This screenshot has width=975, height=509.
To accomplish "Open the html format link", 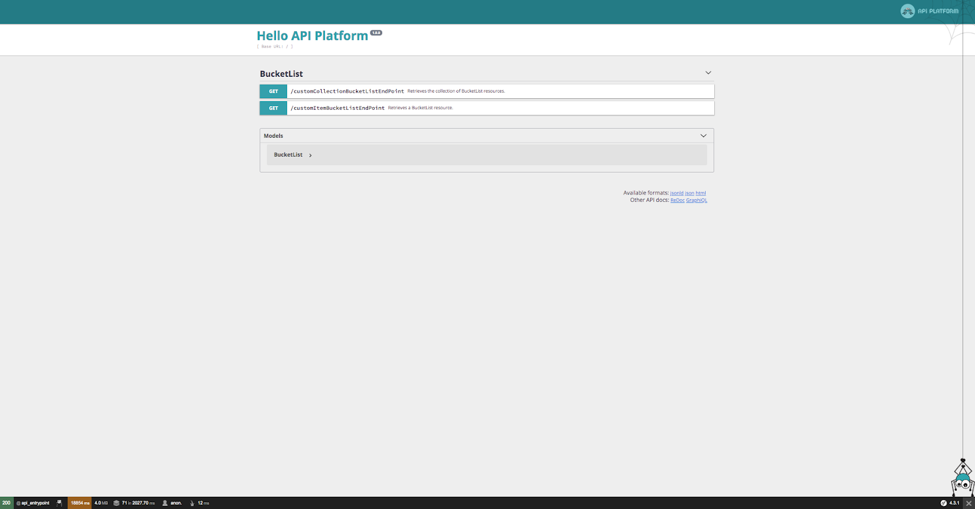I will (701, 193).
